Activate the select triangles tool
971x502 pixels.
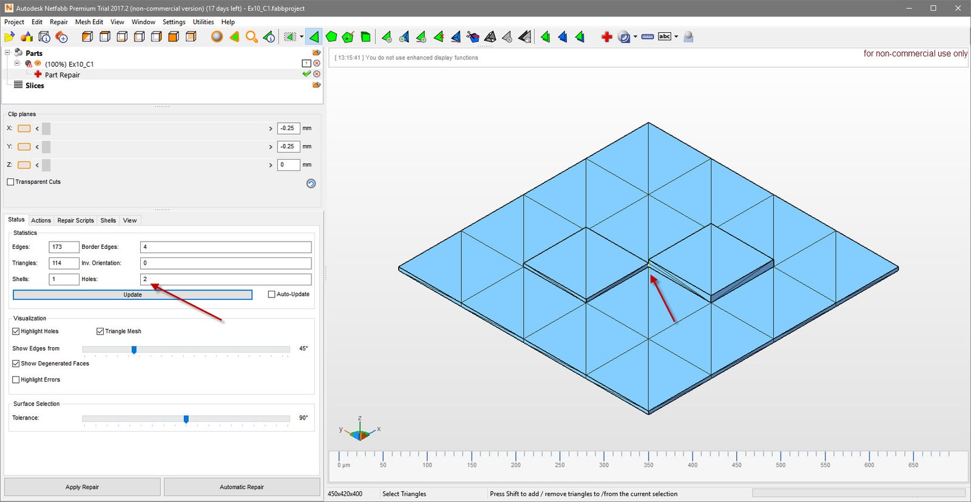(x=314, y=37)
